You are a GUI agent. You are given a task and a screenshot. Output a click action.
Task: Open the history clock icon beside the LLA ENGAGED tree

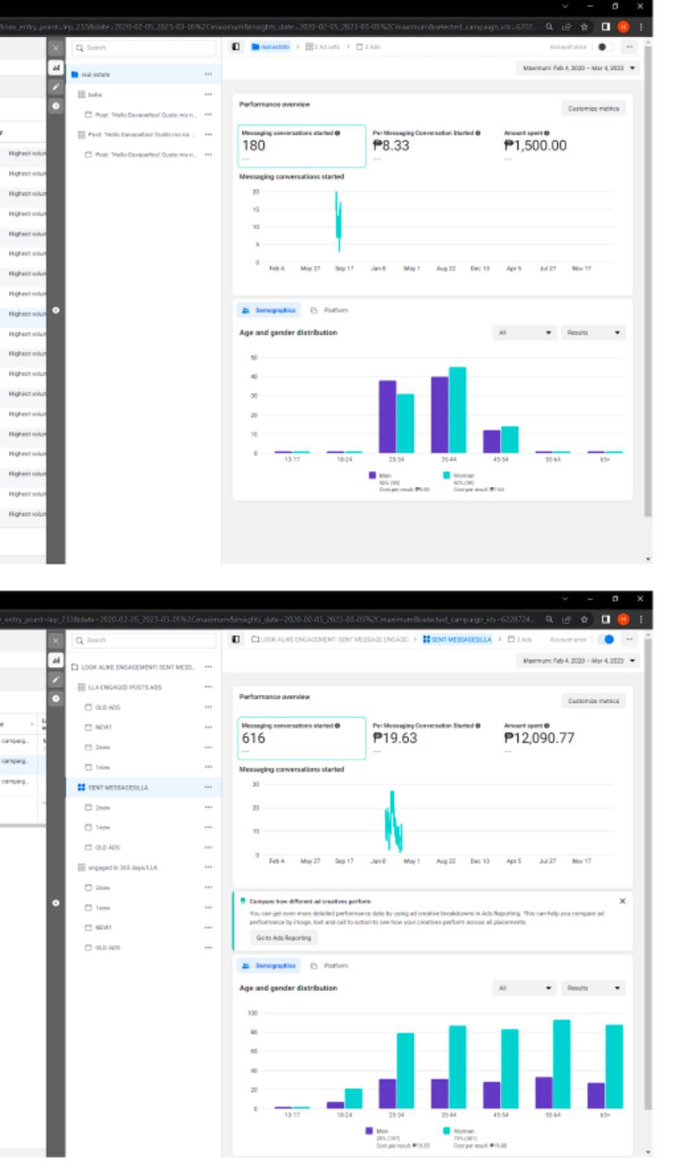(x=56, y=698)
